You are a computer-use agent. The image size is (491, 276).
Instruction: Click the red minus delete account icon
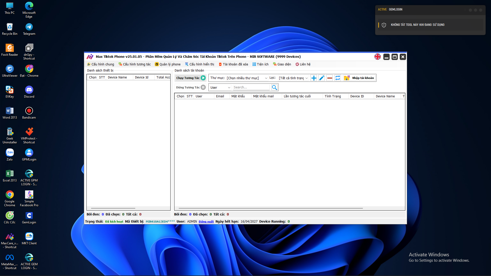330,78
